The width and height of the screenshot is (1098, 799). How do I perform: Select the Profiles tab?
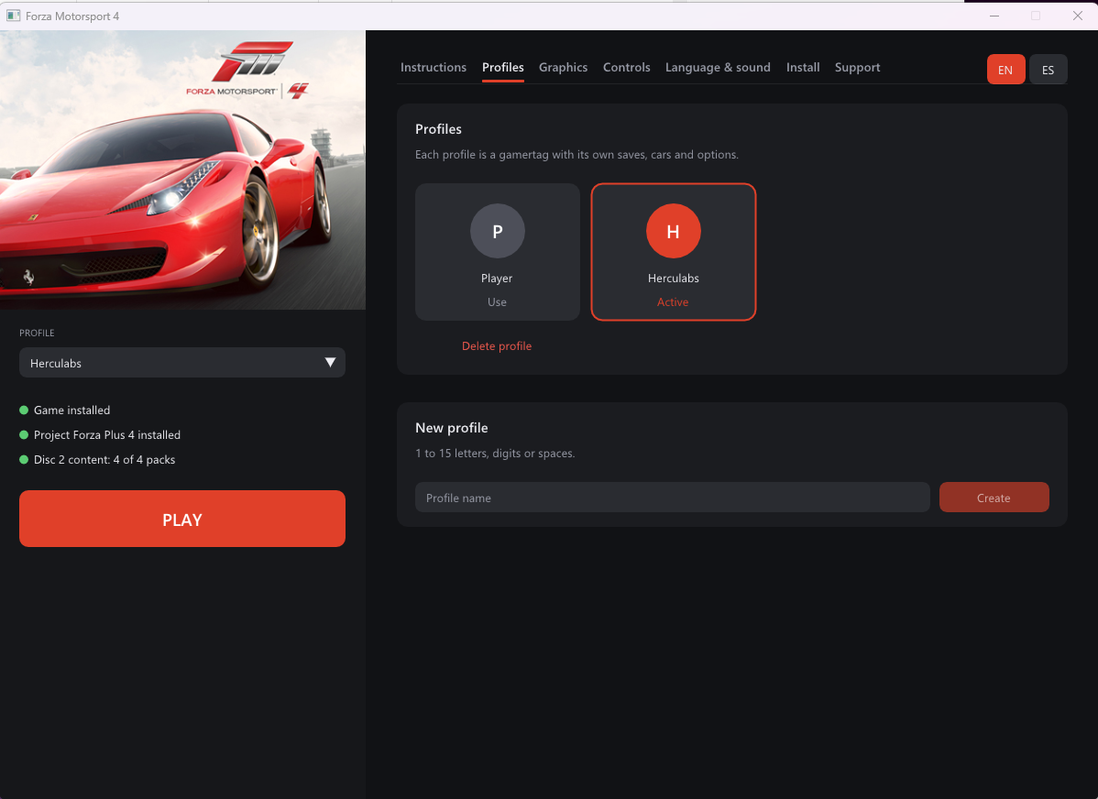coord(503,67)
